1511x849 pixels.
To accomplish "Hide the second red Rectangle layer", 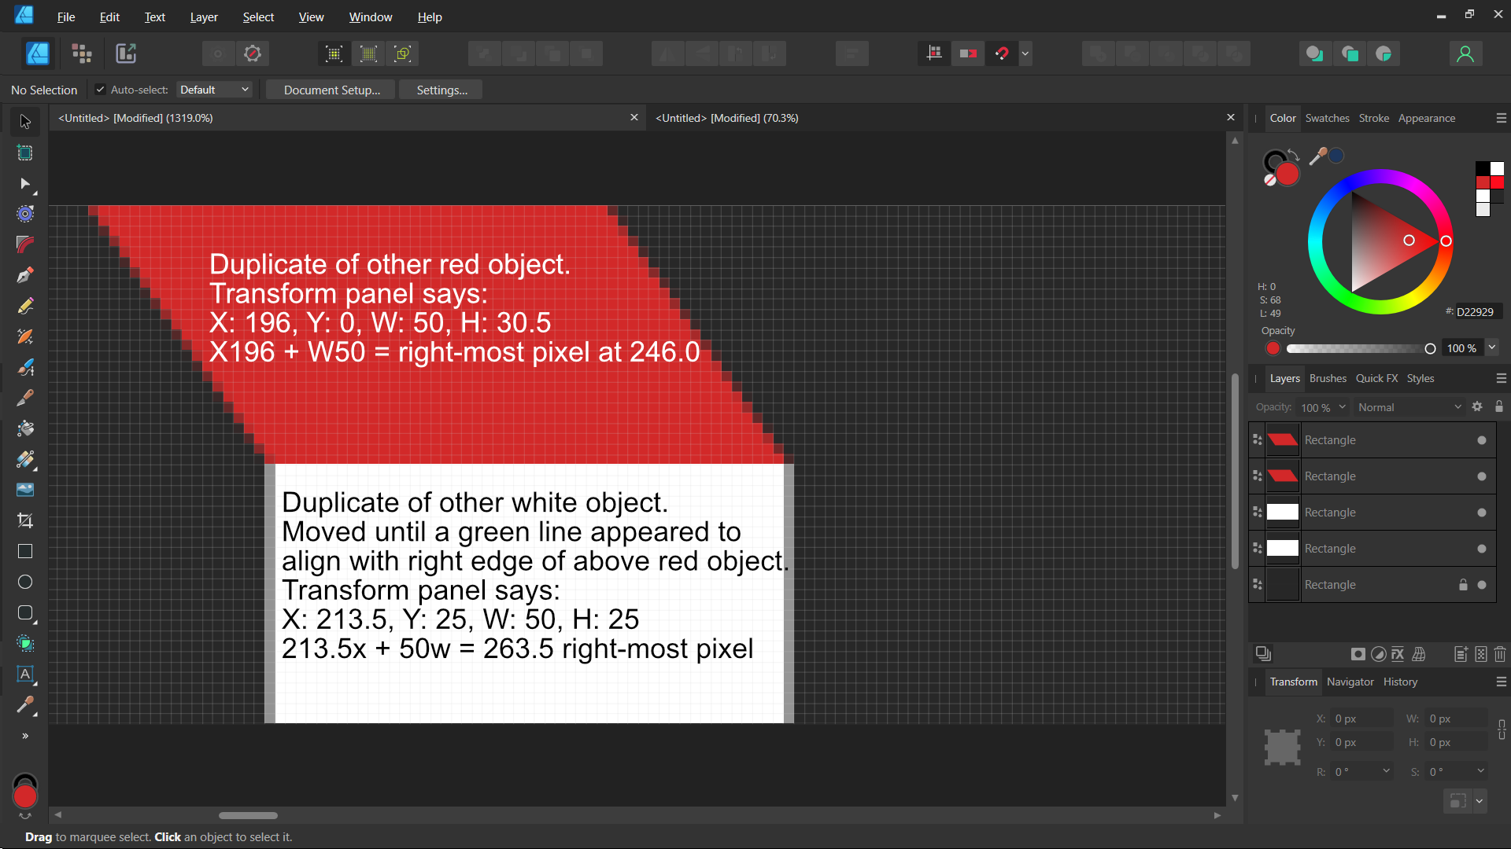I will tap(1482, 476).
